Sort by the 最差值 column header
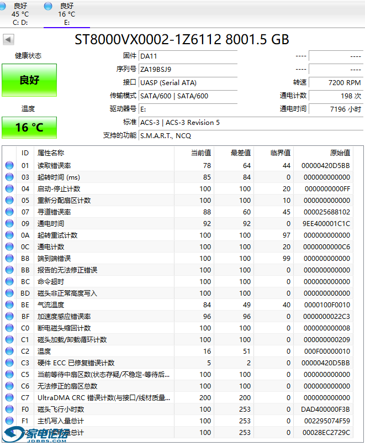This screenshot has height=446, width=365. click(234, 153)
